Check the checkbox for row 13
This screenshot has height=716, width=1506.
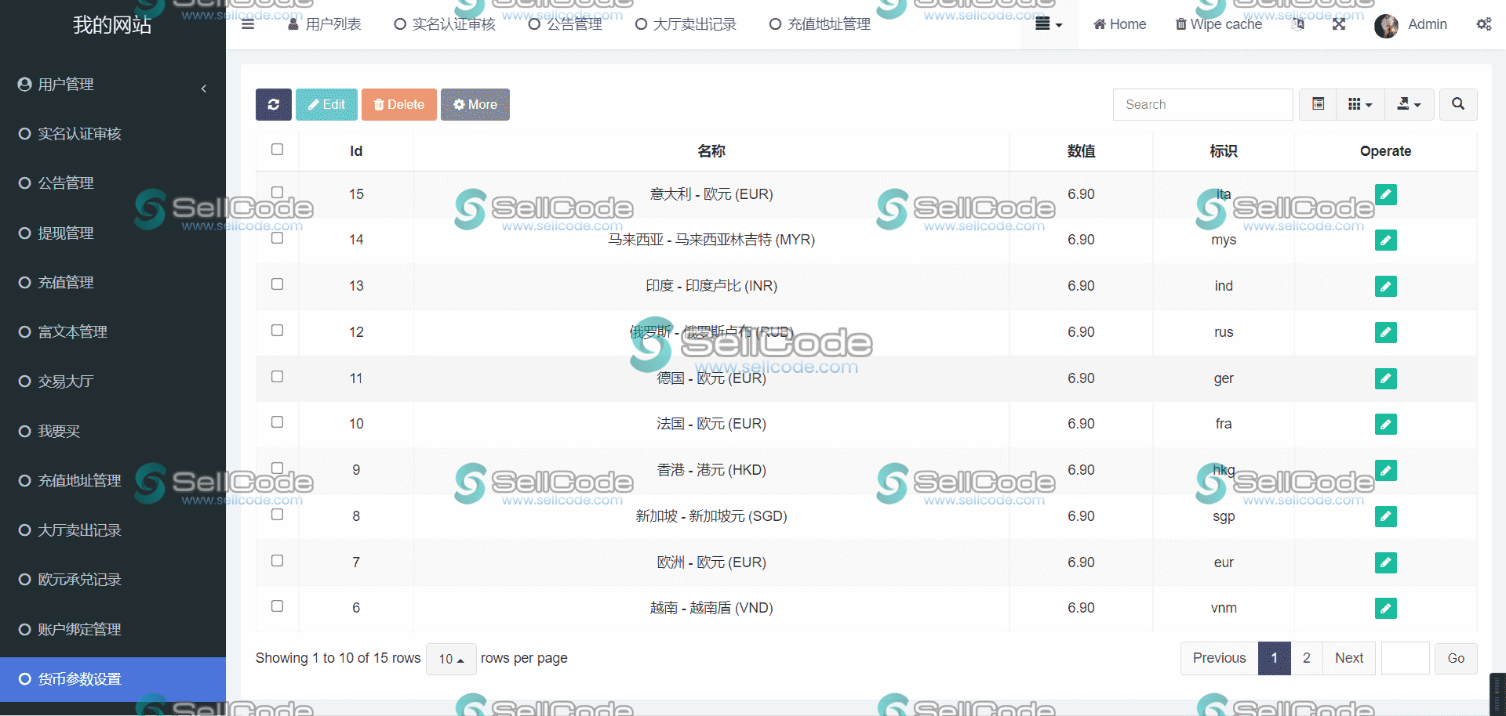point(277,284)
